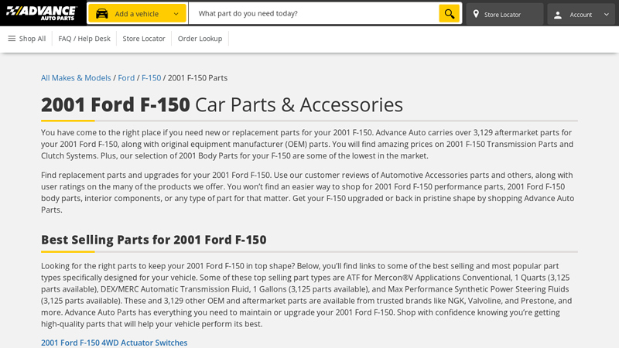Open FAQ / Help Desk menu item
Screen dimensions: 619x348
84,39
